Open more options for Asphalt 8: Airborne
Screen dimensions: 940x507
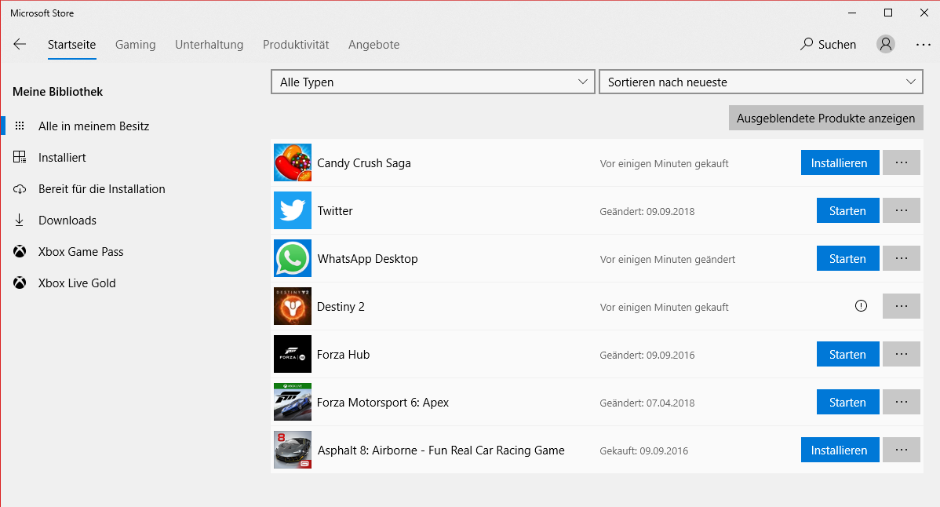click(x=902, y=450)
